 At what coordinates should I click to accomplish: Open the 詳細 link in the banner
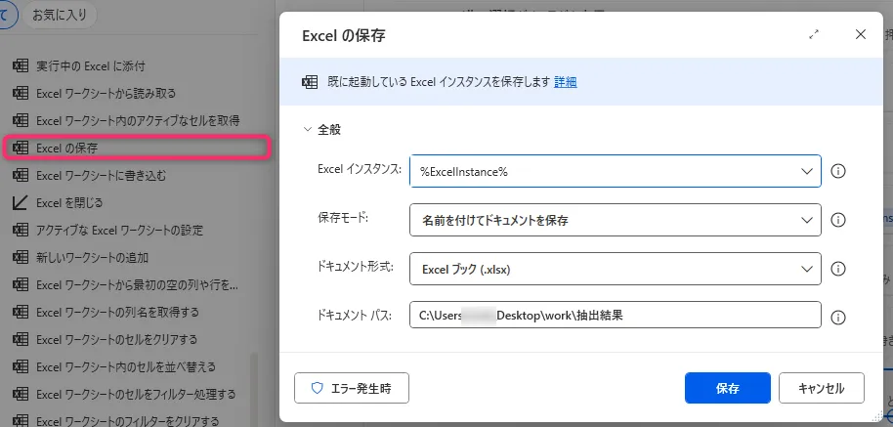point(565,82)
